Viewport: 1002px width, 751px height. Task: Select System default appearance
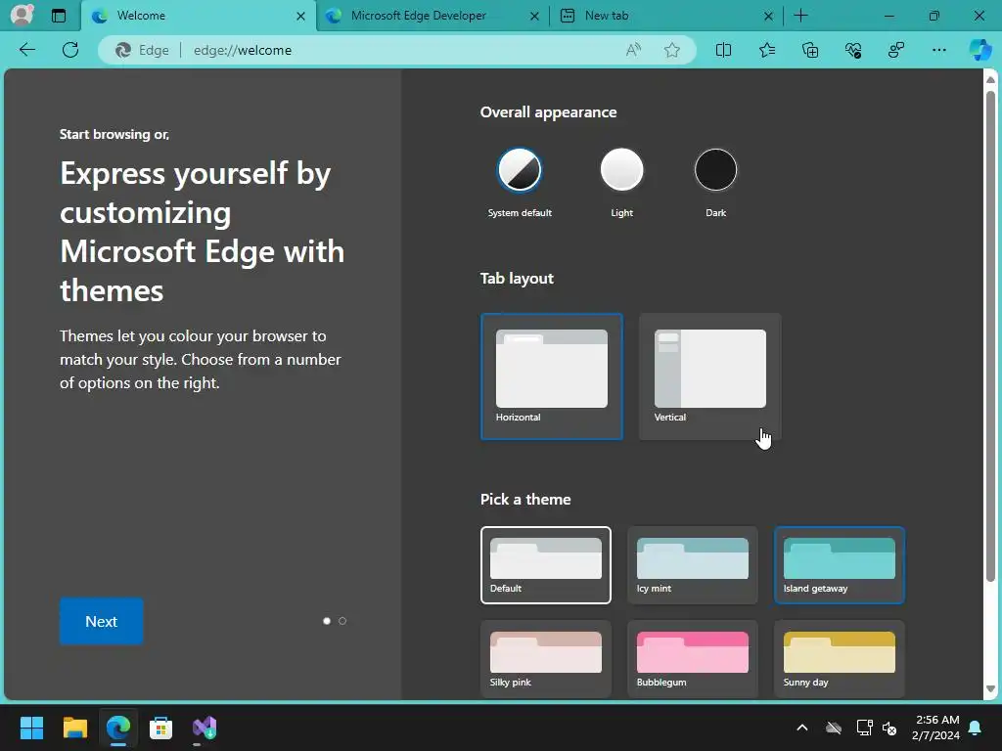click(520, 170)
